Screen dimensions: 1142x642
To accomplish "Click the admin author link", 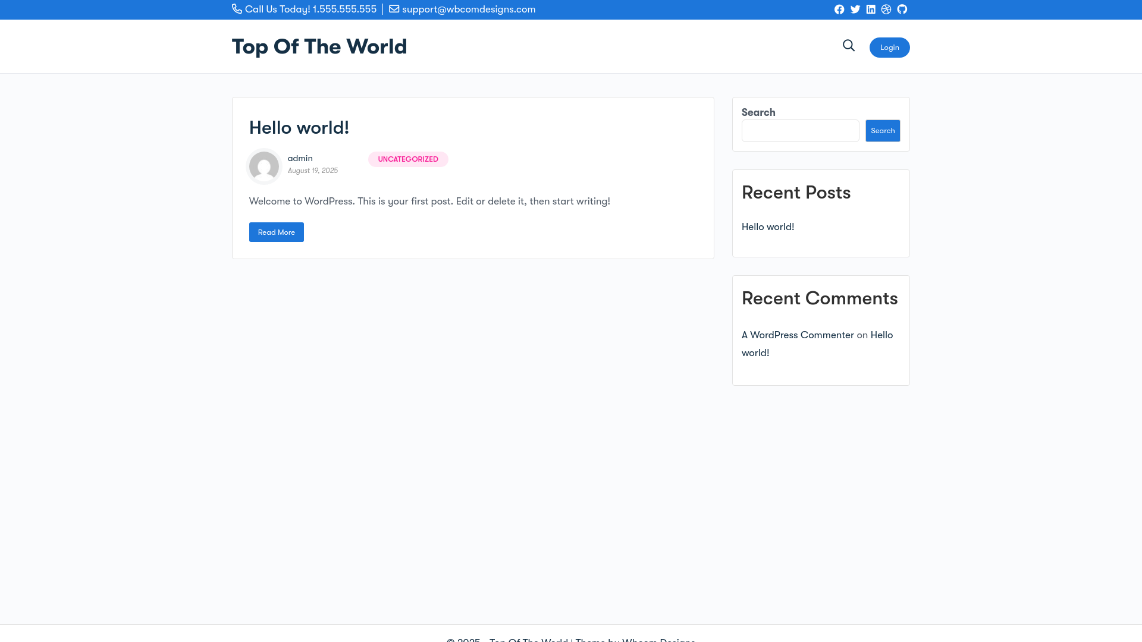I will tap(300, 158).
